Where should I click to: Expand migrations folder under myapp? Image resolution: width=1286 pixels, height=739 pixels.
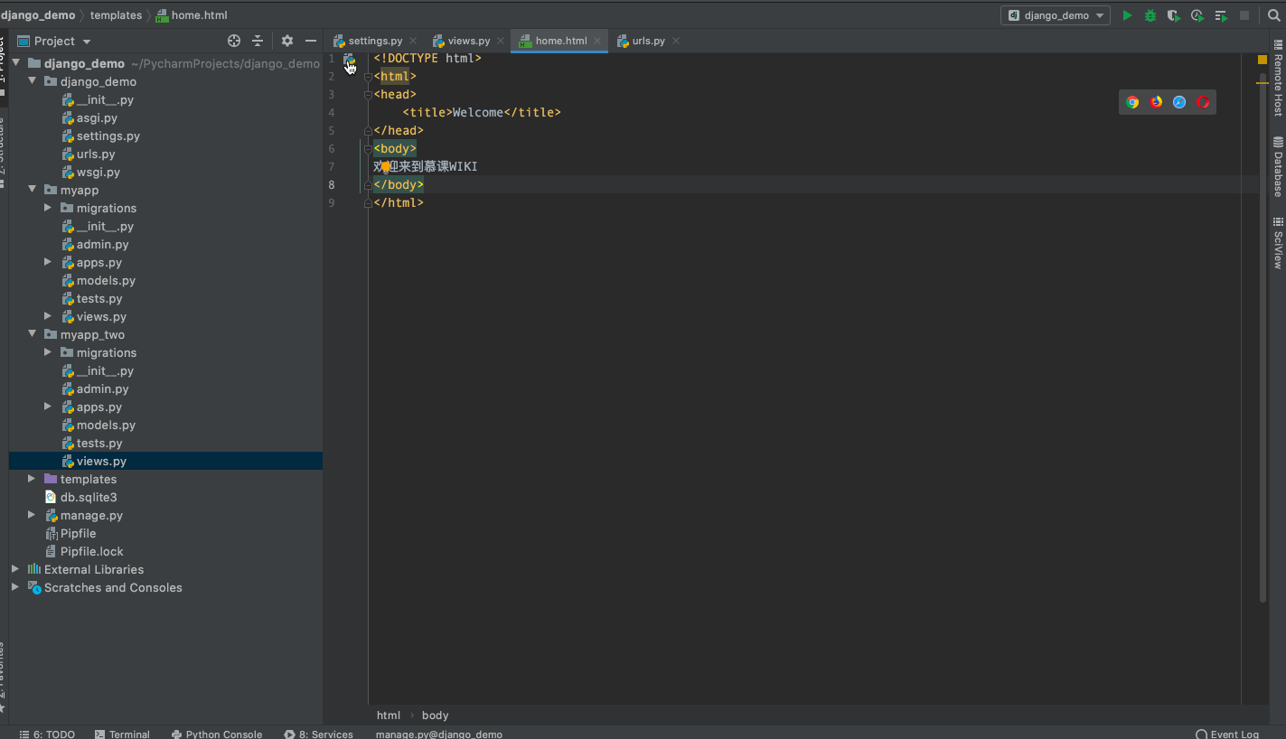(48, 208)
